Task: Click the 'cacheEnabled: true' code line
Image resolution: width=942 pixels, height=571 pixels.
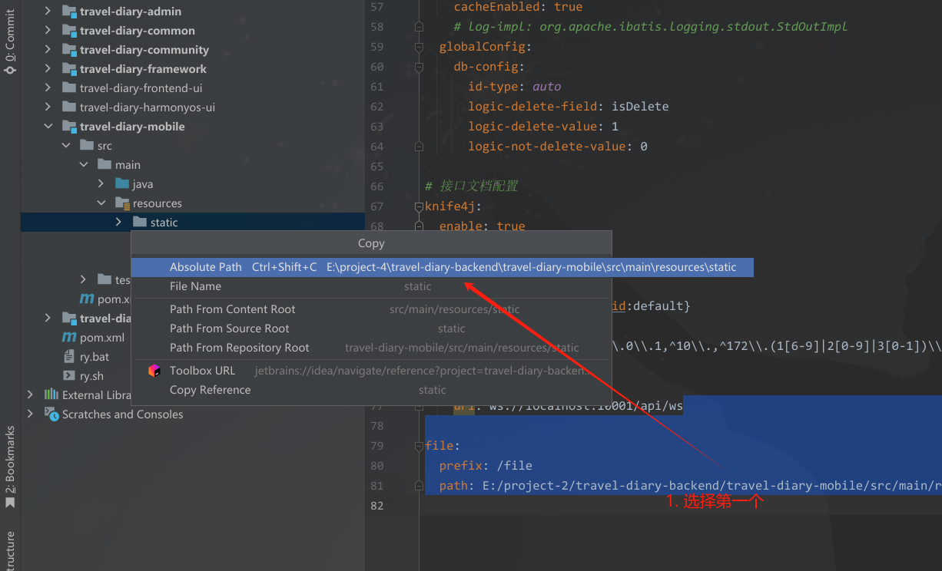Action: tap(518, 7)
